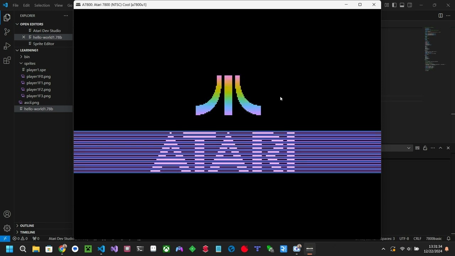This screenshot has height=256, width=455.
Task: Switch to the Sprite Editor open editor
Action: (x=43, y=44)
